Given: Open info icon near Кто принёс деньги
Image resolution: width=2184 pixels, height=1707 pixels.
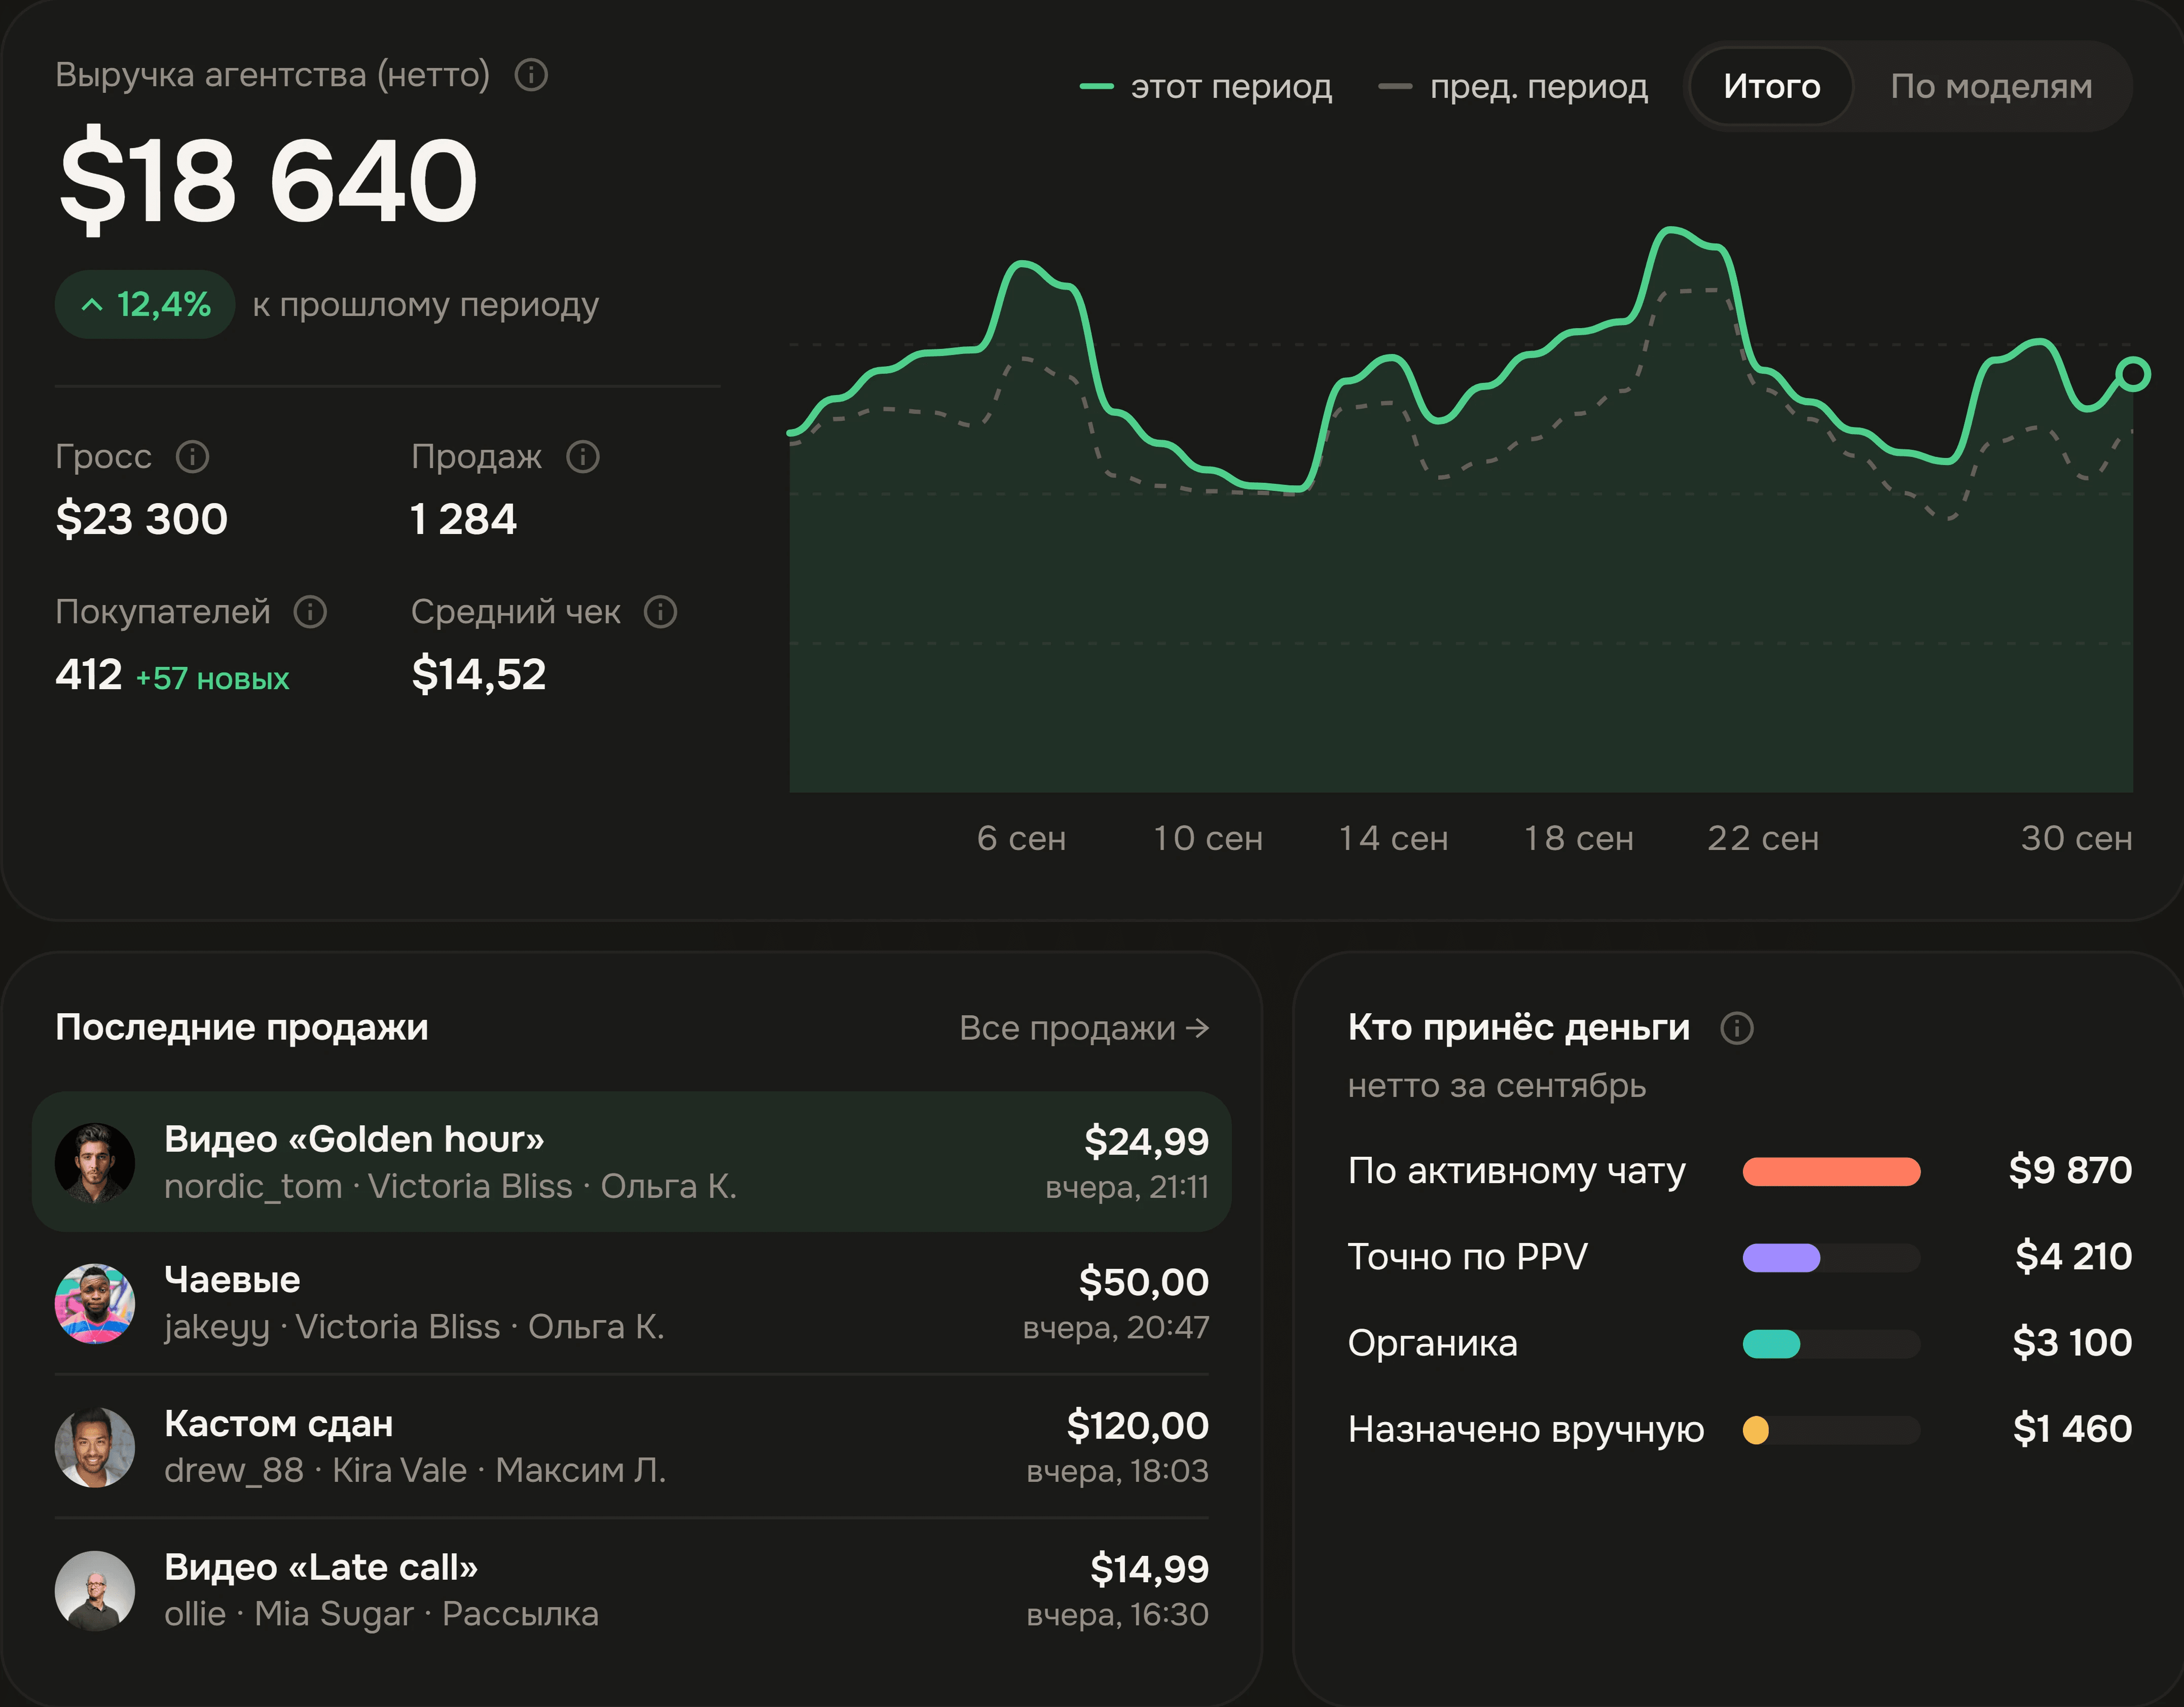Looking at the screenshot, I should coord(1737,1027).
